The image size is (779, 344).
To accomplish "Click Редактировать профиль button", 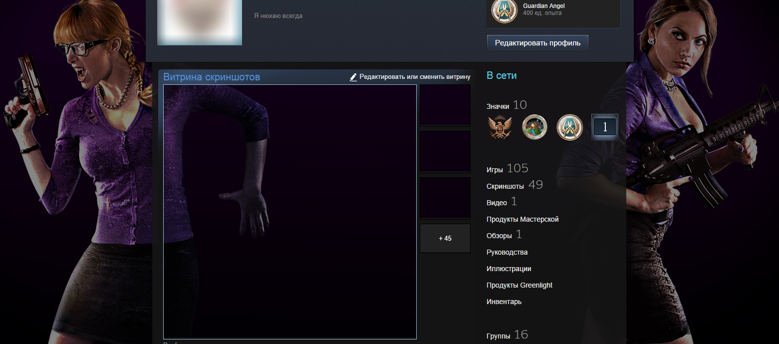I will tap(537, 43).
